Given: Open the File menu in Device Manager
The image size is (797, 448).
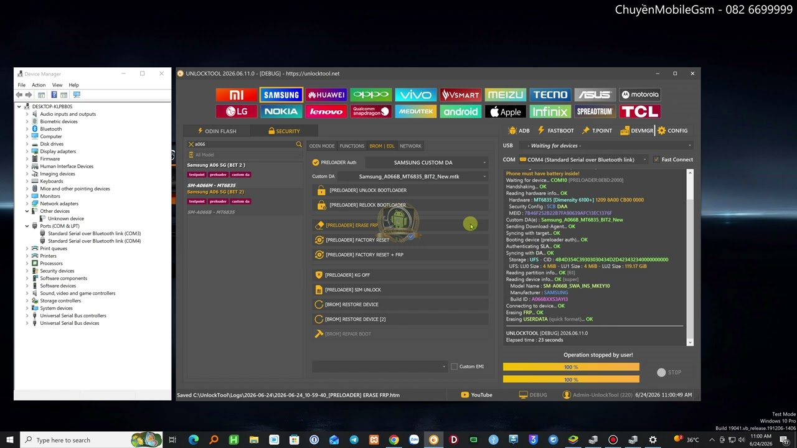Looking at the screenshot, I should (x=22, y=85).
